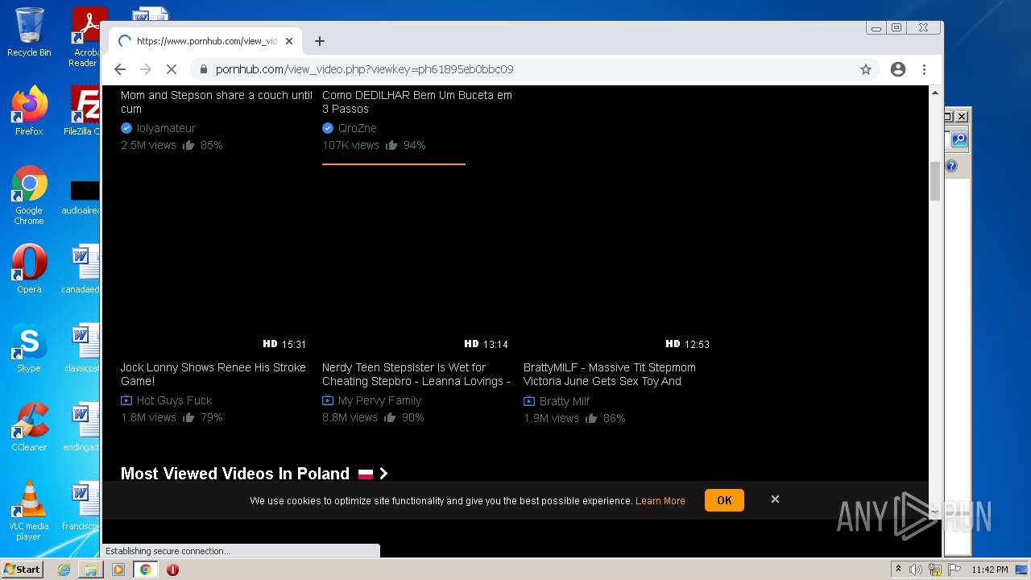
Task: Open the QroZne uploader profile
Action: (x=358, y=128)
